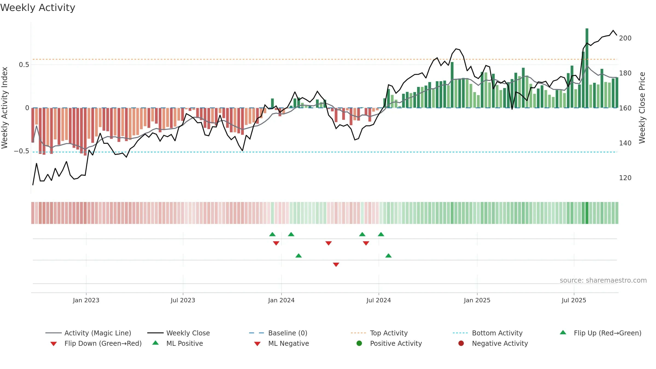The width and height of the screenshot is (656, 369).
Task: Click the Weekly Close Price axis title
Action: coord(642,108)
